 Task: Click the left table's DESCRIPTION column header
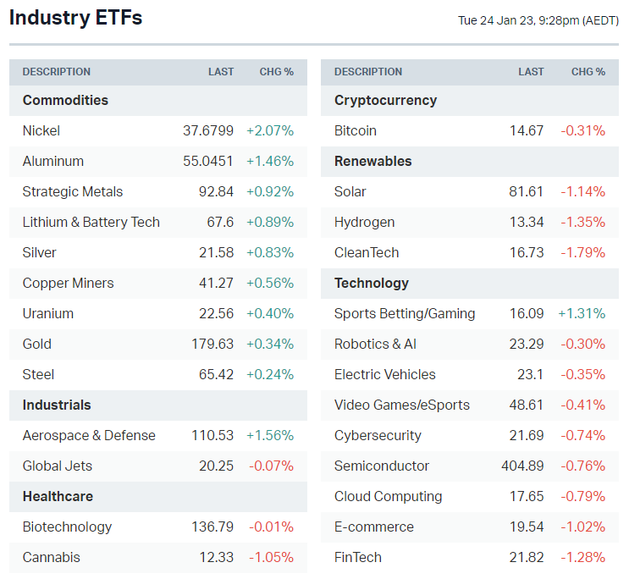point(56,72)
